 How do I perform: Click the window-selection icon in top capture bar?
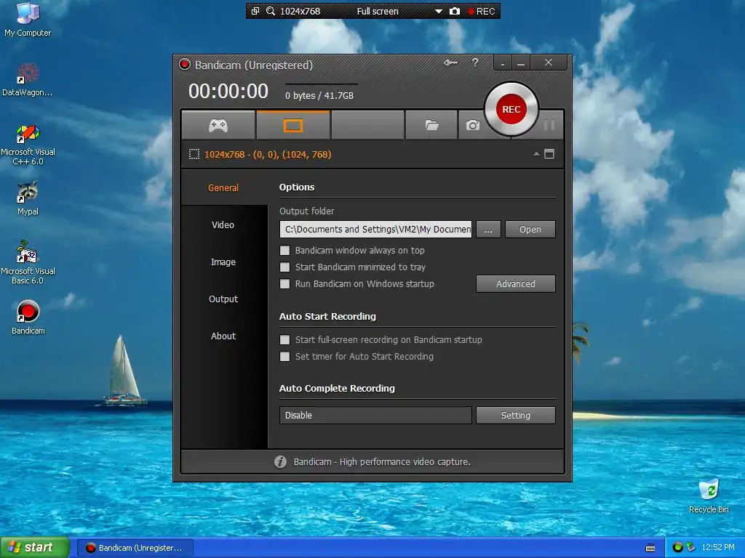pyautogui.click(x=255, y=11)
